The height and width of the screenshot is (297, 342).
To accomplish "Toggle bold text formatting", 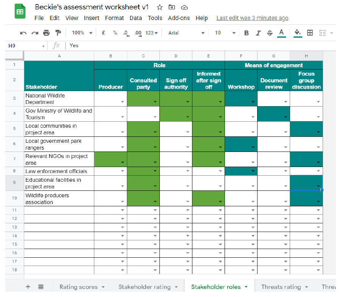I will (247, 33).
